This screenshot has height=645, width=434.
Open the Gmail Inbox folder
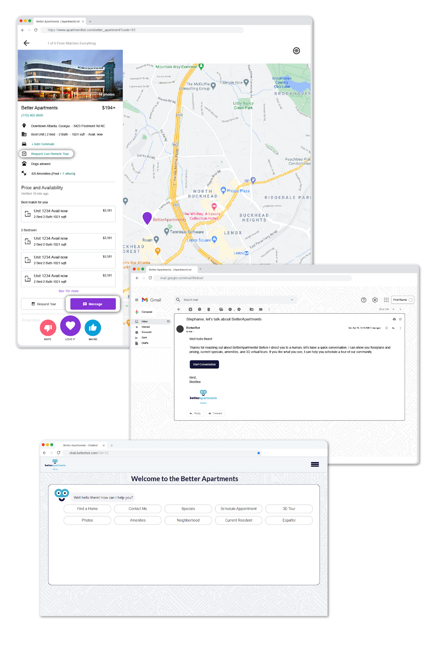pos(152,321)
